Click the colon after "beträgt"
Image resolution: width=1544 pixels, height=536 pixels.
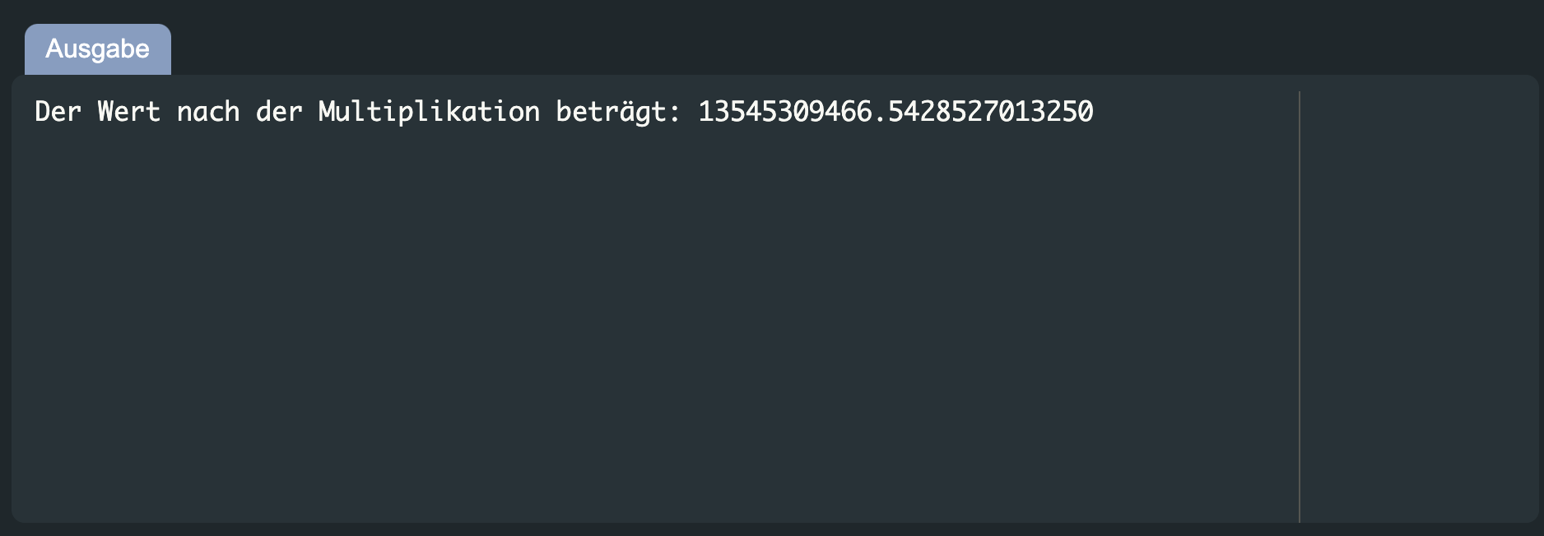point(675,113)
